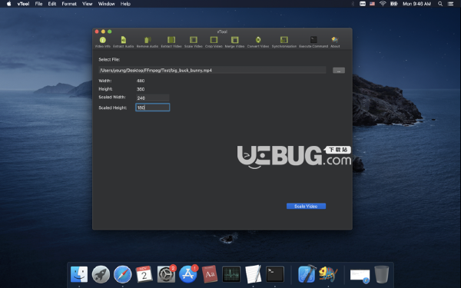Click the Scale Video button
Screen dimensions: 461x288
click(306, 207)
